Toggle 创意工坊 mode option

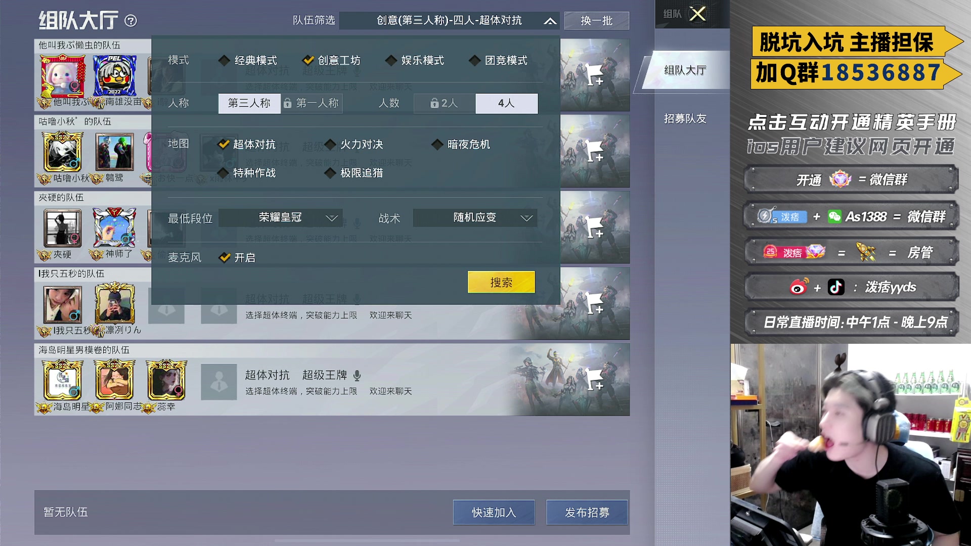pos(332,61)
